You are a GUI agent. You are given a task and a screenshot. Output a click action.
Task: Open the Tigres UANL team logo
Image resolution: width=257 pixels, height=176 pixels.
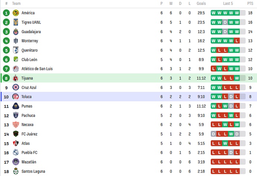click(16, 22)
